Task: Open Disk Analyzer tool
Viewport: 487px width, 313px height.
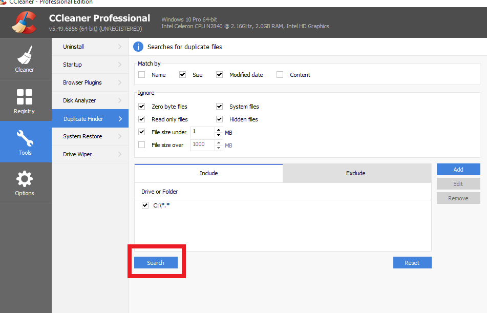Action: 90,100
